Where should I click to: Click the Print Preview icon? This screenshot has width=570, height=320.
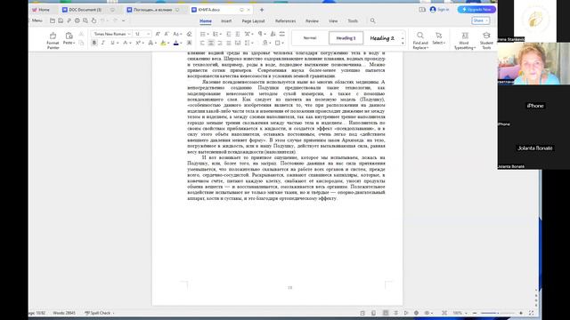pyautogui.click(x=85, y=20)
